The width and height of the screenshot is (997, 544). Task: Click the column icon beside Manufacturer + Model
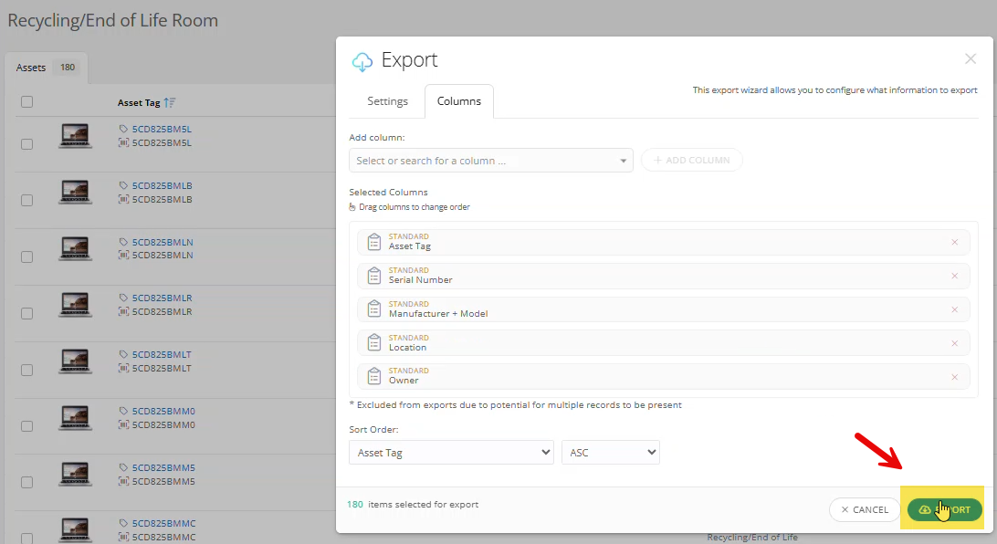tap(374, 309)
